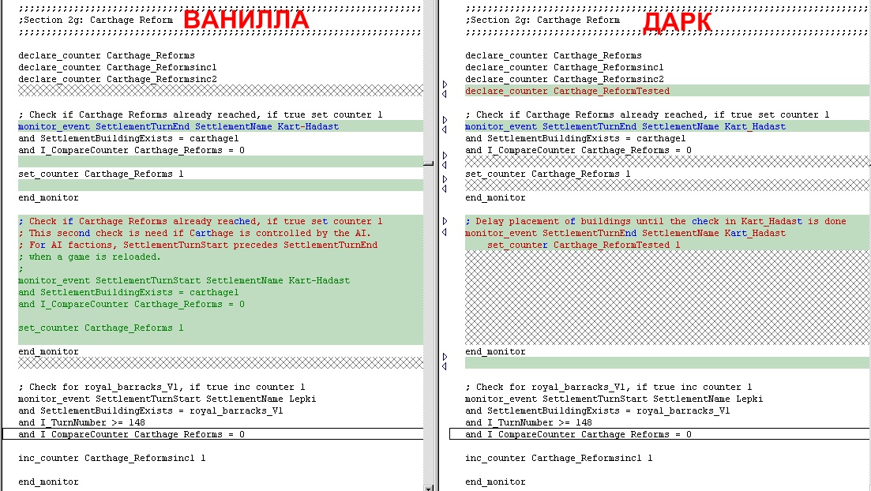Click boxed I_CompareCounter line in right pane
This screenshot has height=491, width=871.
click(659, 434)
